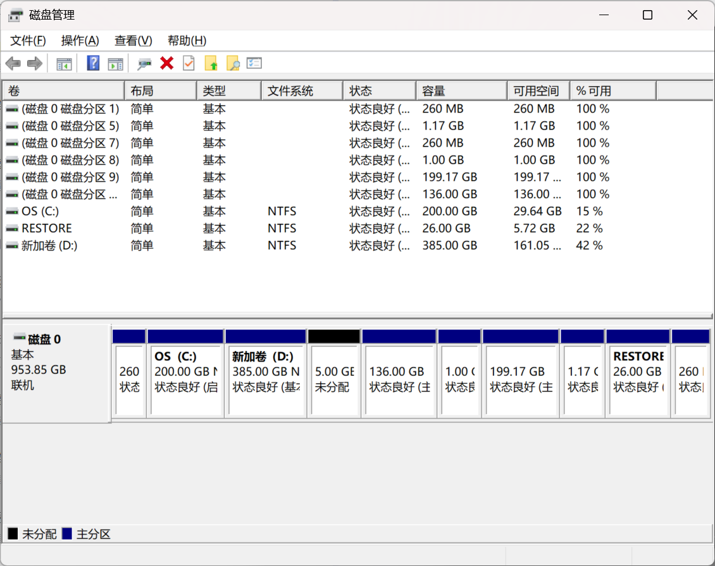The image size is (715, 566).
Task: Click drive icon of OS (C:) row
Action: click(12, 211)
